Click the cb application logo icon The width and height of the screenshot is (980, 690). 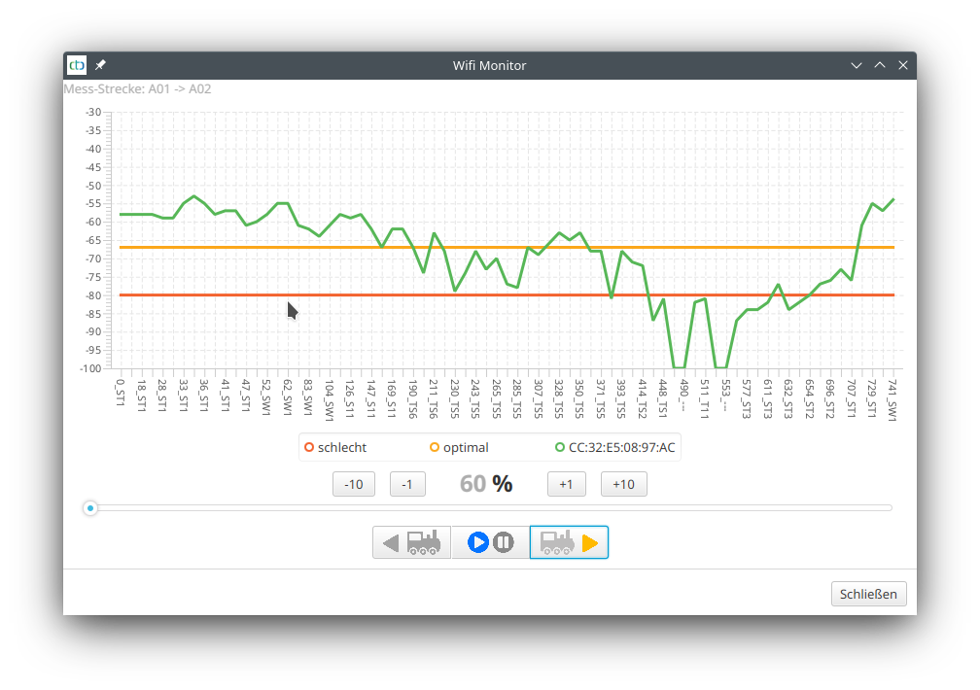pos(77,65)
